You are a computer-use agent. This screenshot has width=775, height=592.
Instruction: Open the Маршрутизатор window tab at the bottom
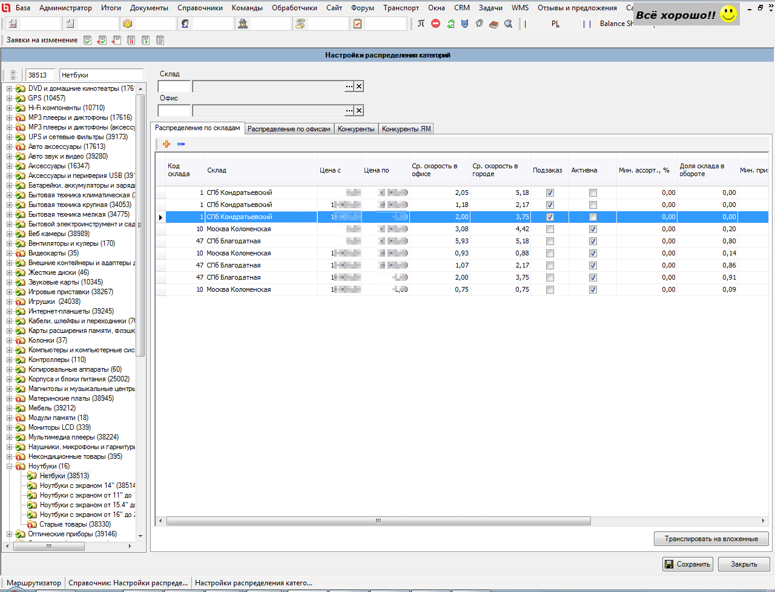[x=33, y=583]
